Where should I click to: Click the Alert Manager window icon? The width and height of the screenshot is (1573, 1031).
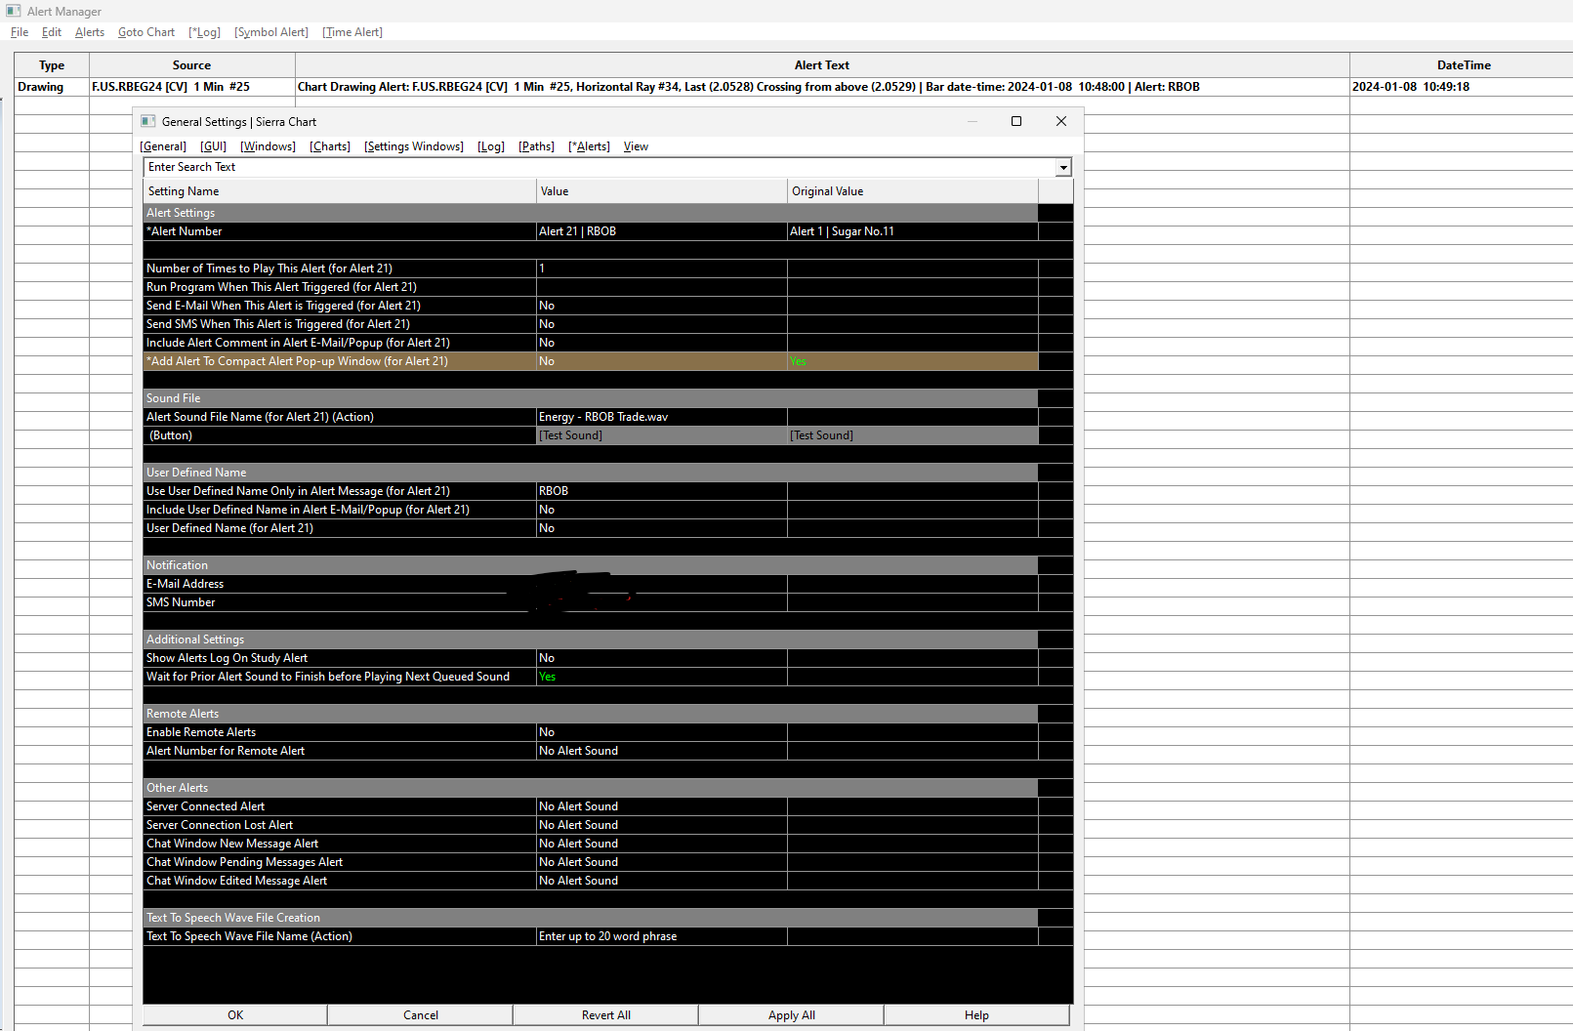tap(13, 11)
